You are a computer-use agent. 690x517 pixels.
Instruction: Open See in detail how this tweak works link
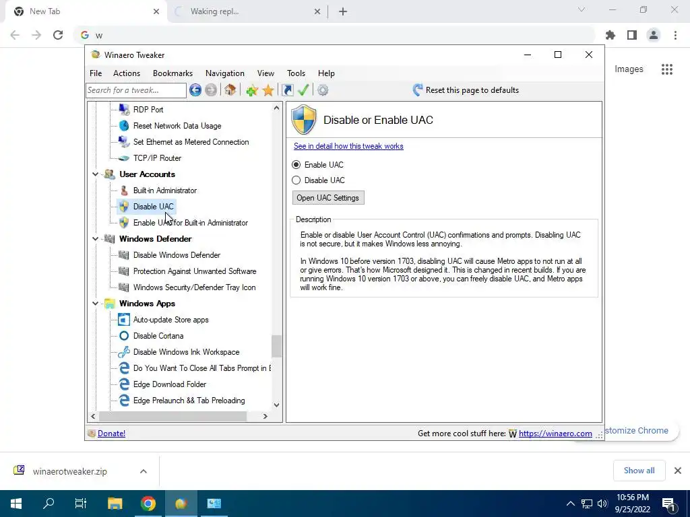pos(348,146)
